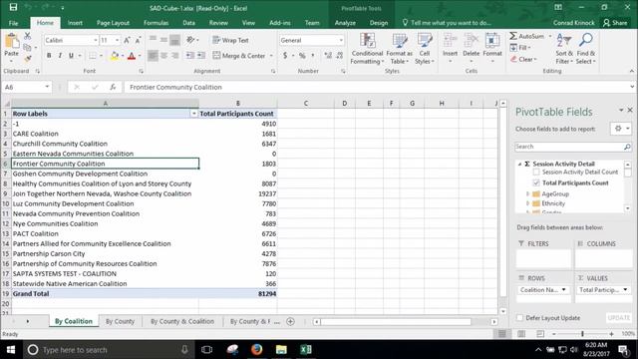
Task: Open the PivotTable Analyze tab
Action: (x=345, y=23)
